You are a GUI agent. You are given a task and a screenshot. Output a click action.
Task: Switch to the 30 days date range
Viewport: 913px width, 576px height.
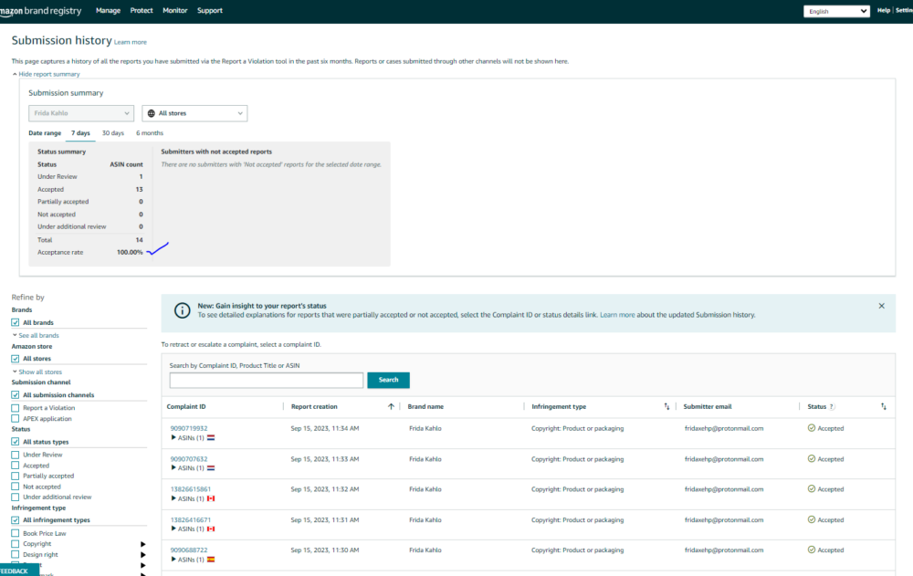pyautogui.click(x=112, y=133)
